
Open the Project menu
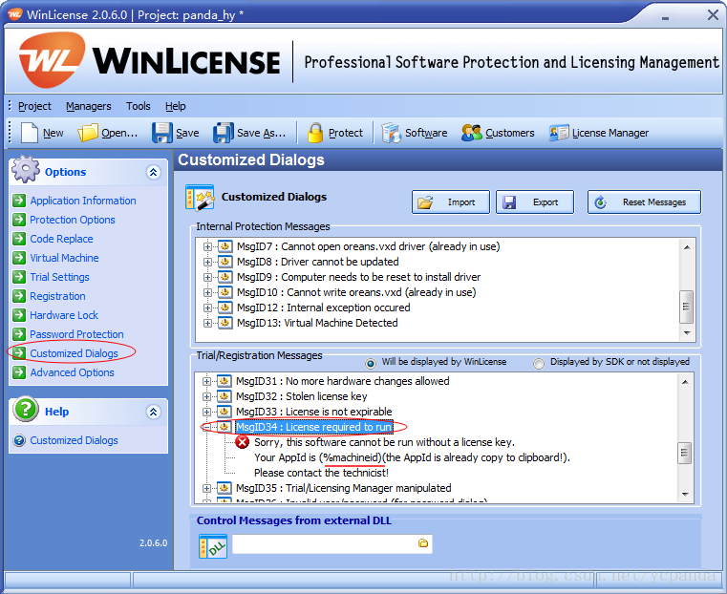[x=34, y=106]
